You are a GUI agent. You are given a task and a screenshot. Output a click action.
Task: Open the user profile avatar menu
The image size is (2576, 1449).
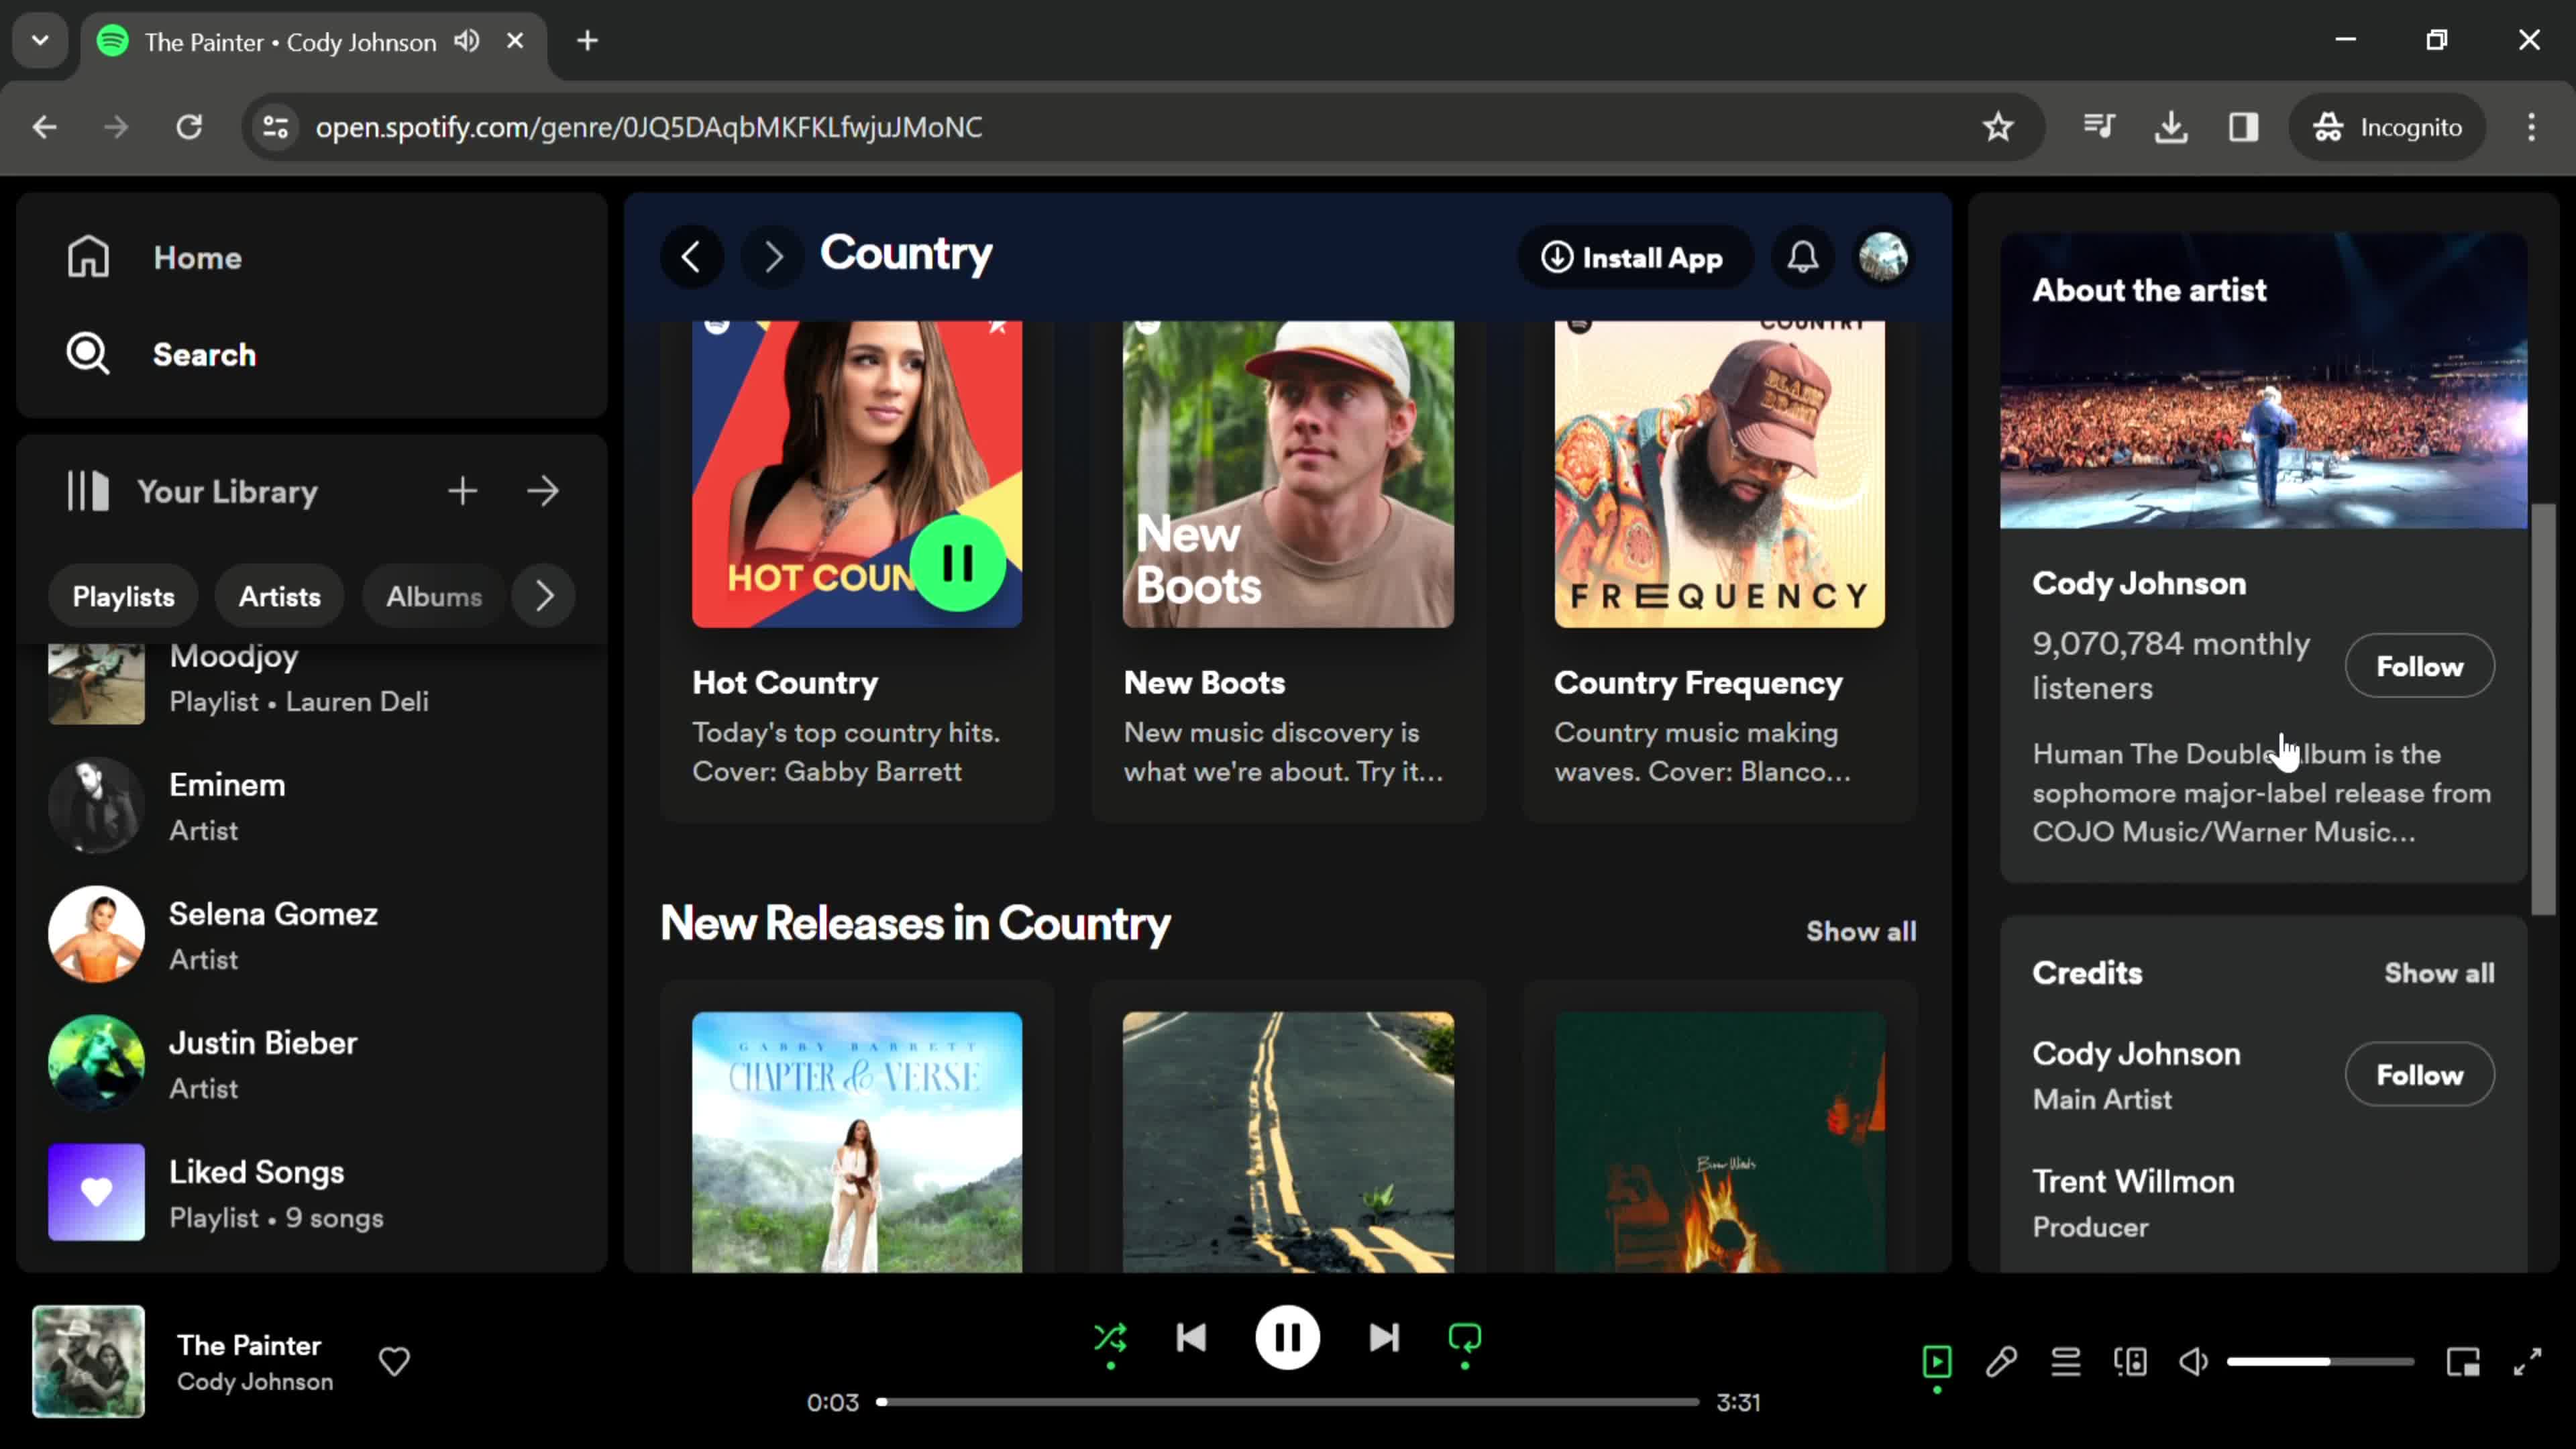[x=1884, y=257]
